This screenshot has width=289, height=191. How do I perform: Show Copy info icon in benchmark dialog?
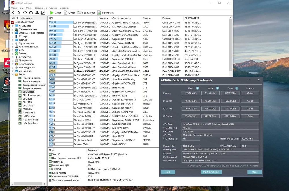(x=237, y=88)
